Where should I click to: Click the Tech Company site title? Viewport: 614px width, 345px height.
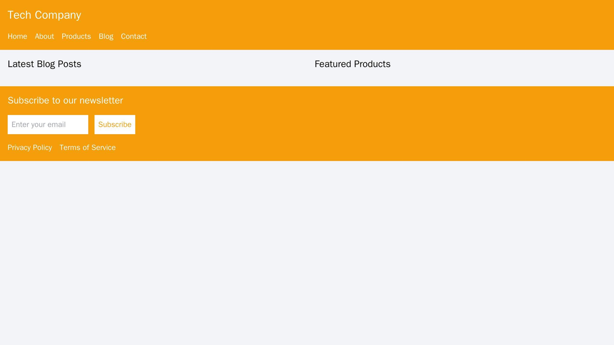pyautogui.click(x=44, y=15)
